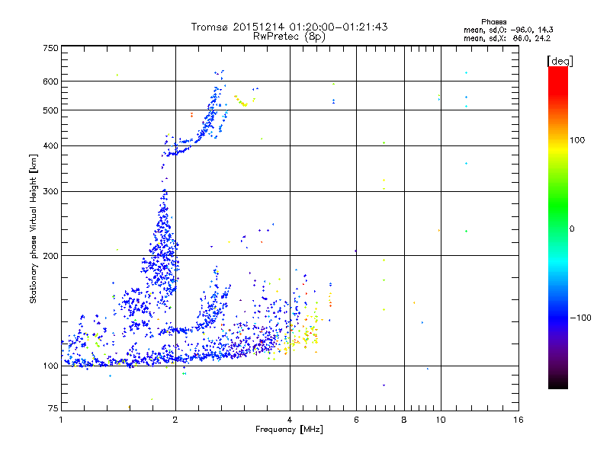
Task: Click the 'Stationary phase Virtual Height [km]' axis label
Action: coord(34,229)
